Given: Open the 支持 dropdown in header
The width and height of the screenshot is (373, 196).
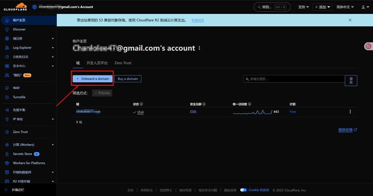Looking at the screenshot, I should [303, 7].
